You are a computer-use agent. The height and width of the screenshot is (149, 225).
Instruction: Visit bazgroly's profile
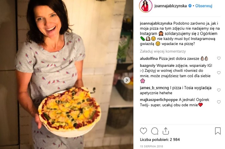pos(148,65)
